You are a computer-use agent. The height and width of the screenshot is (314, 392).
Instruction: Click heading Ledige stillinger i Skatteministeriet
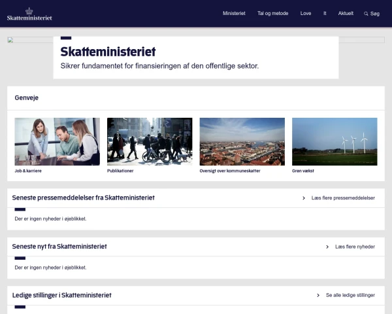[x=62, y=295]
